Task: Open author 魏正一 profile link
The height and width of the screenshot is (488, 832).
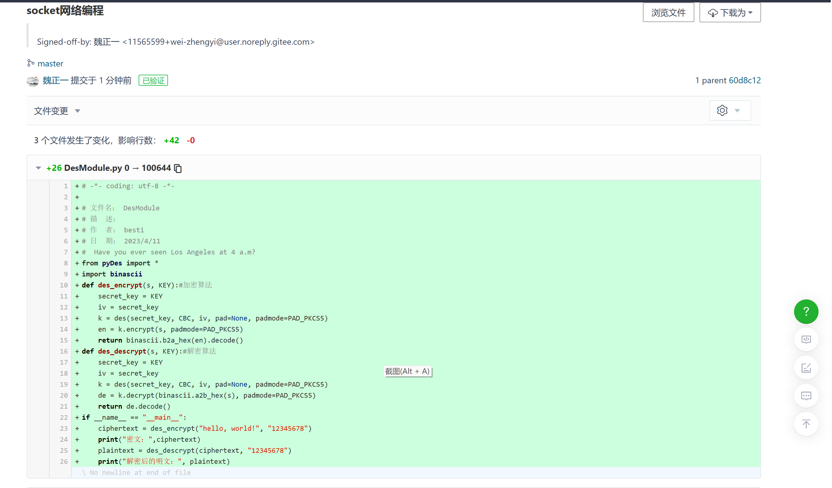Action: (55, 80)
